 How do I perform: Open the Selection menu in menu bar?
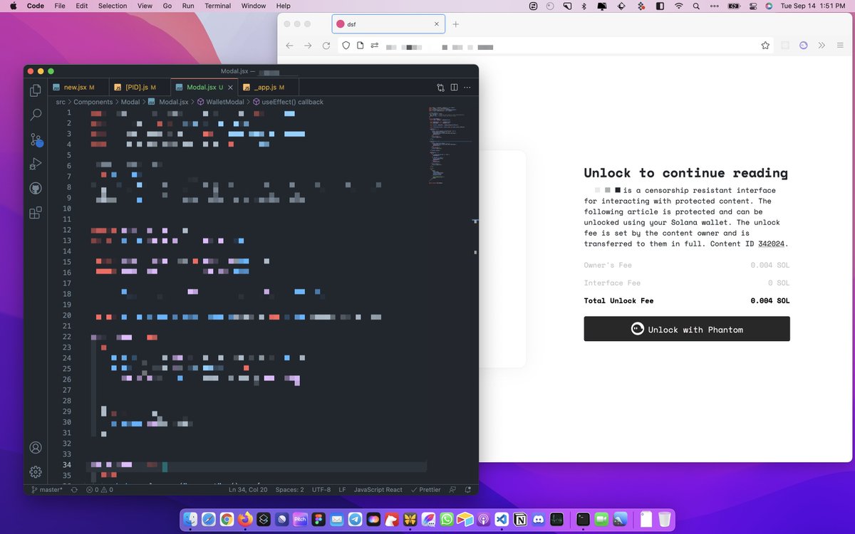(x=113, y=6)
